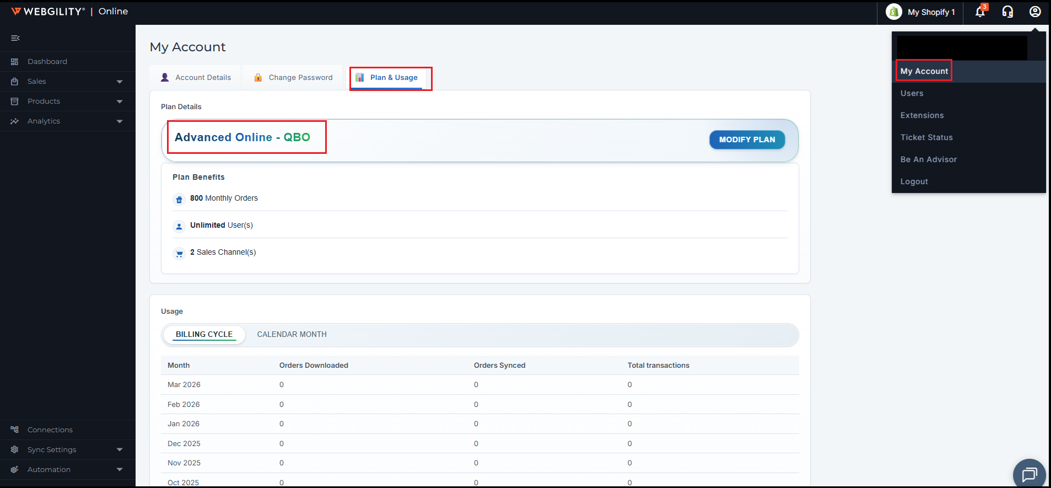
Task: Expand the Sync Settings arrow
Action: tap(120, 450)
